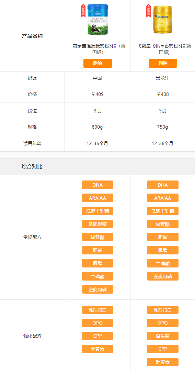Click the 规格 row label
Viewport: 195px width, 372px height.
click(32, 127)
